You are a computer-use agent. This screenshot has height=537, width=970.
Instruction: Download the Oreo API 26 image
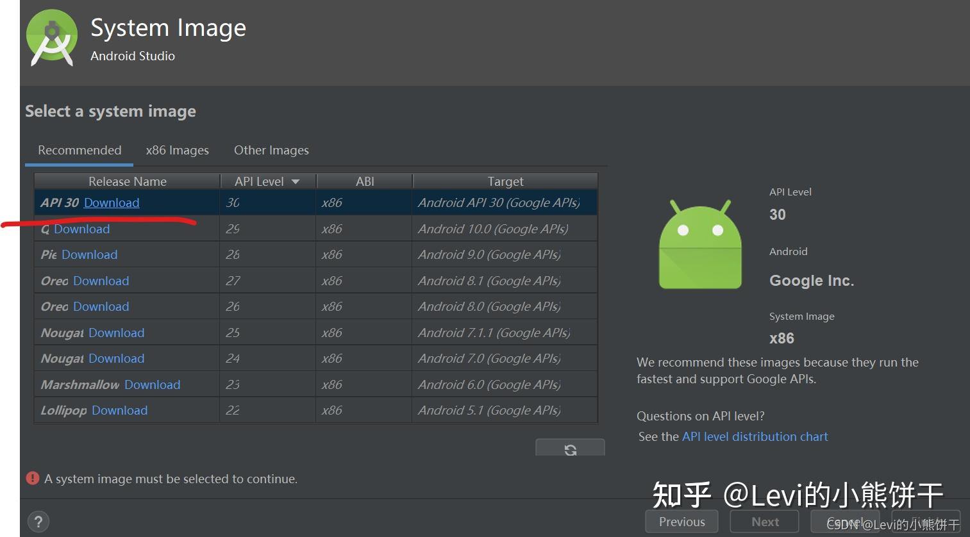click(x=101, y=306)
